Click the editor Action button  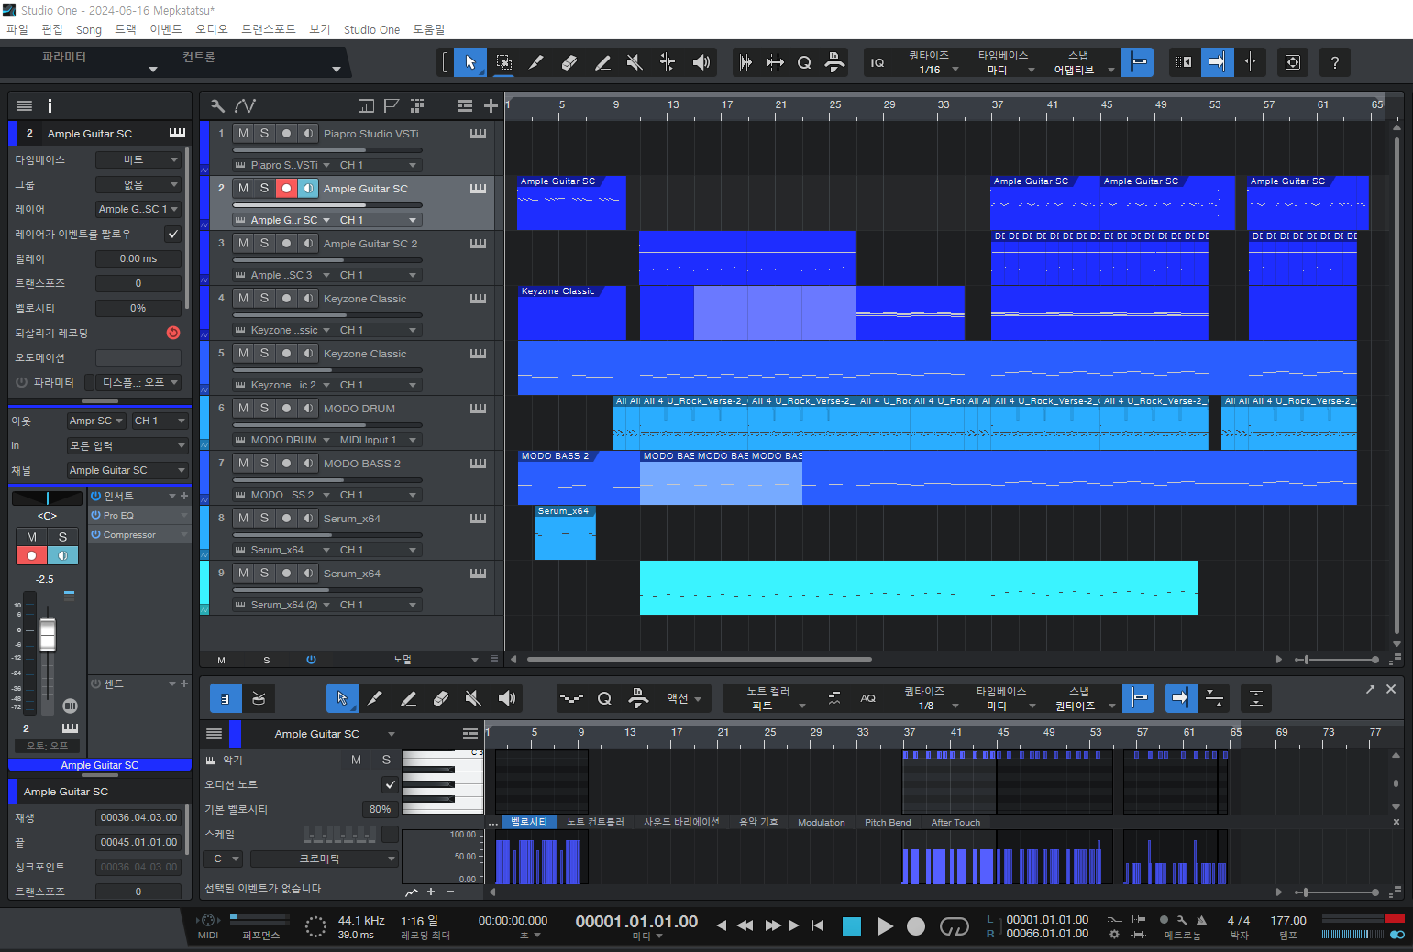click(683, 698)
